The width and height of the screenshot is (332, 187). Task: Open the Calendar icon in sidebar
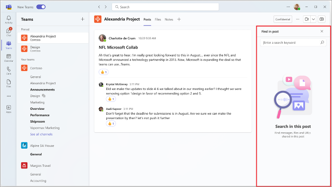click(9, 58)
